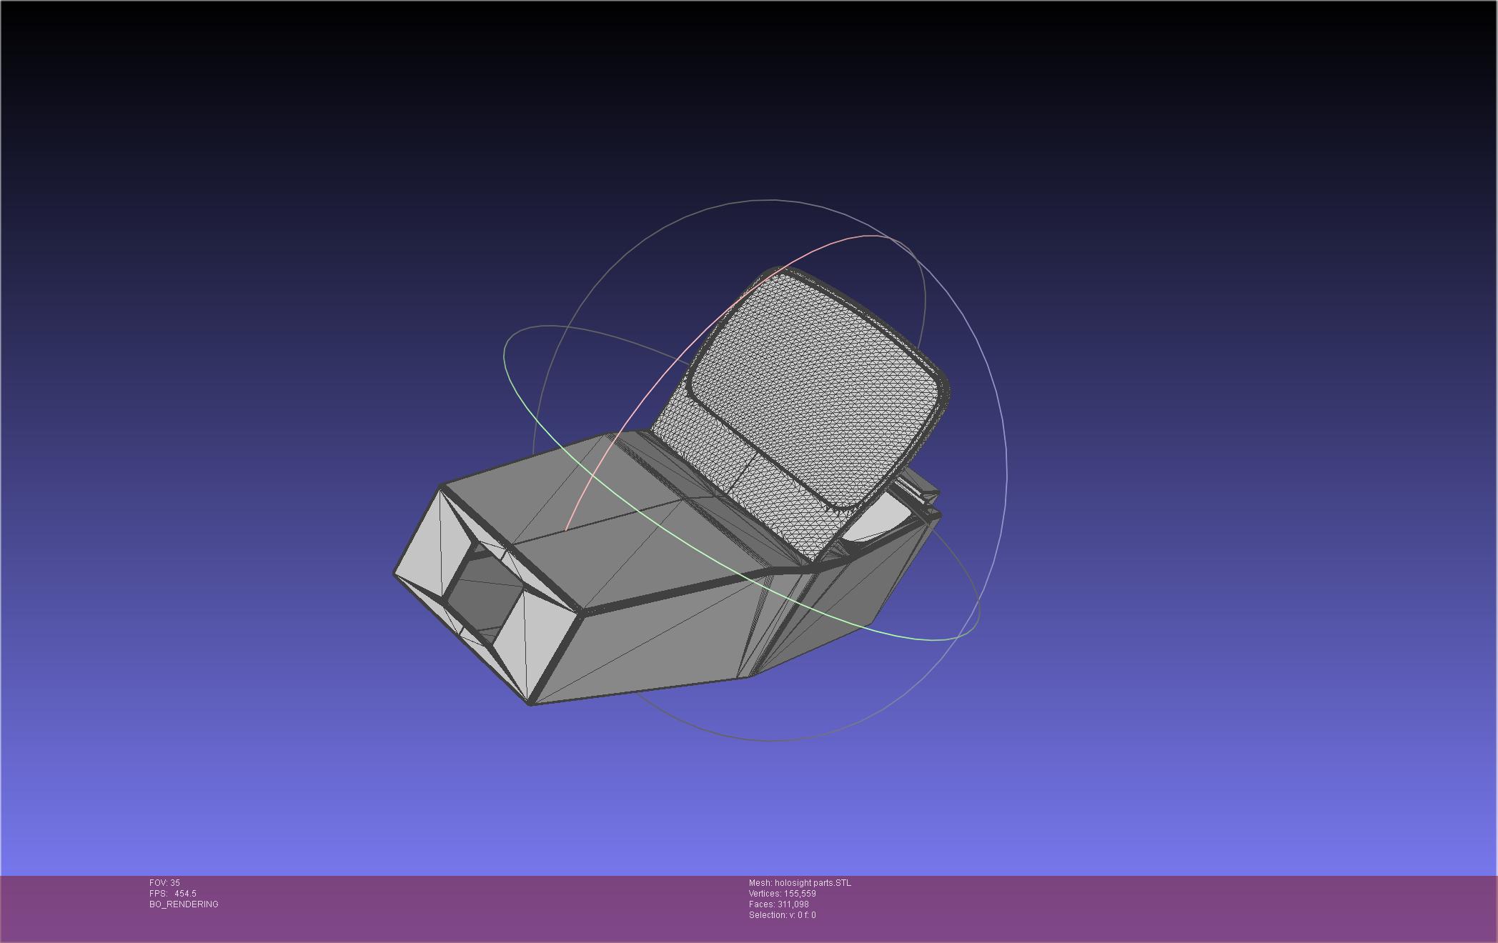Click the Vertices: 155,559 readout
Image resolution: width=1498 pixels, height=943 pixels.
pos(782,894)
